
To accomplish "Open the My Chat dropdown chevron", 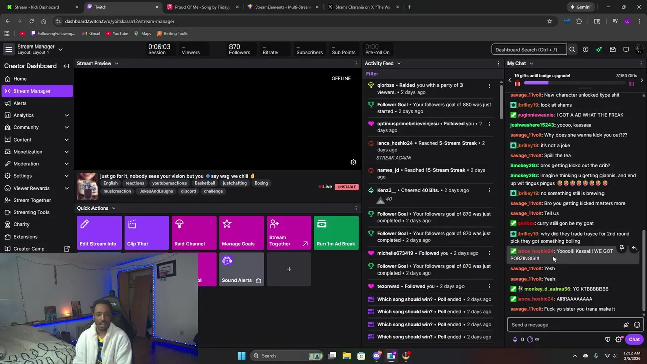I will coord(531,64).
